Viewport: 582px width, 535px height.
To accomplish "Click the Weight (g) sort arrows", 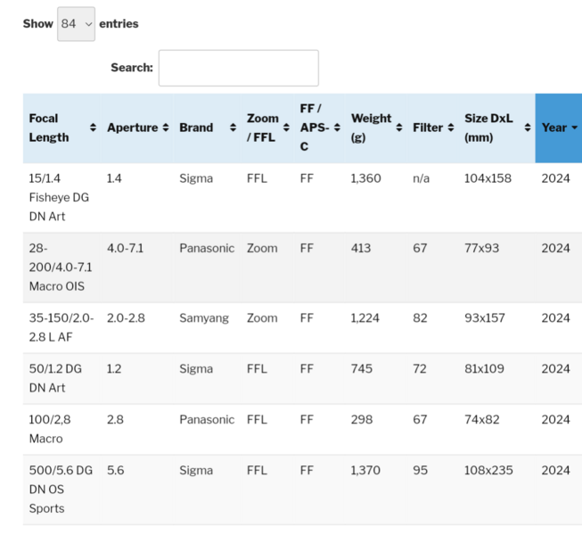I will (398, 128).
